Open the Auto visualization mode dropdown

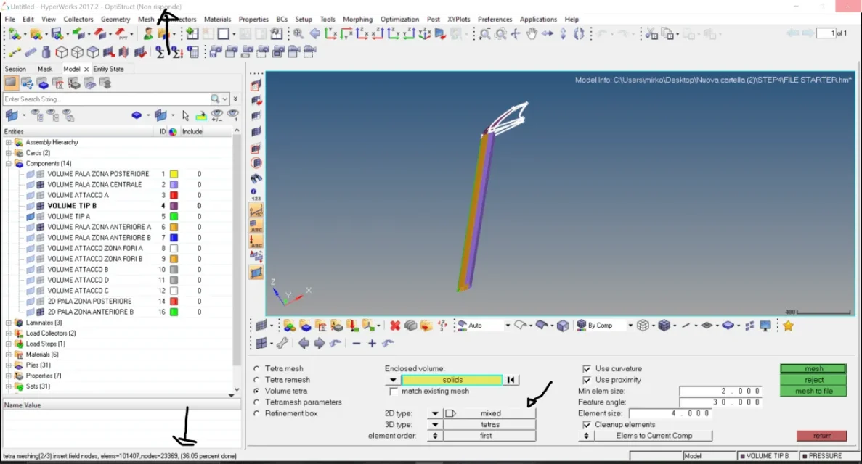tap(507, 326)
